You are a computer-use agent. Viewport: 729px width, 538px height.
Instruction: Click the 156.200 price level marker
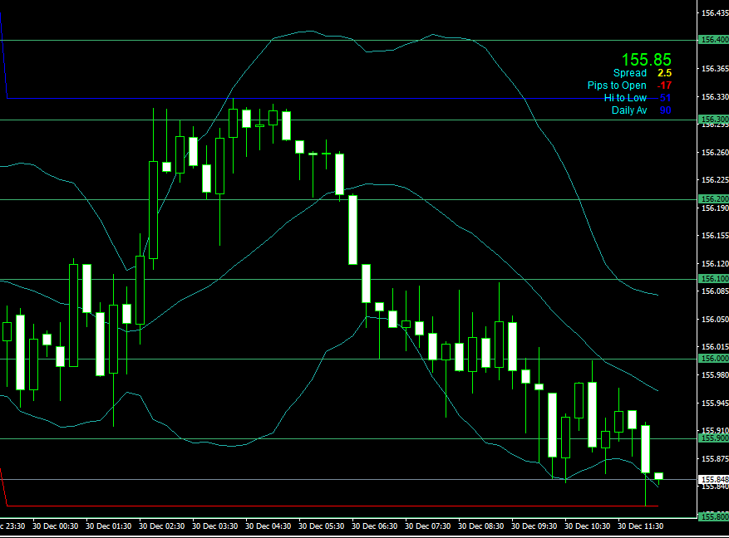[714, 199]
